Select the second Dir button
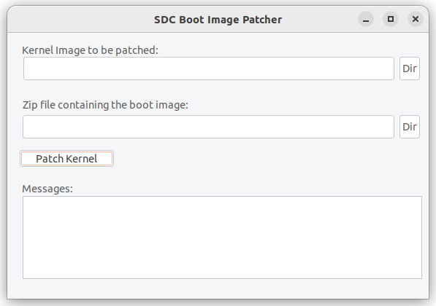Image resolution: width=436 pixels, height=306 pixels. point(409,127)
